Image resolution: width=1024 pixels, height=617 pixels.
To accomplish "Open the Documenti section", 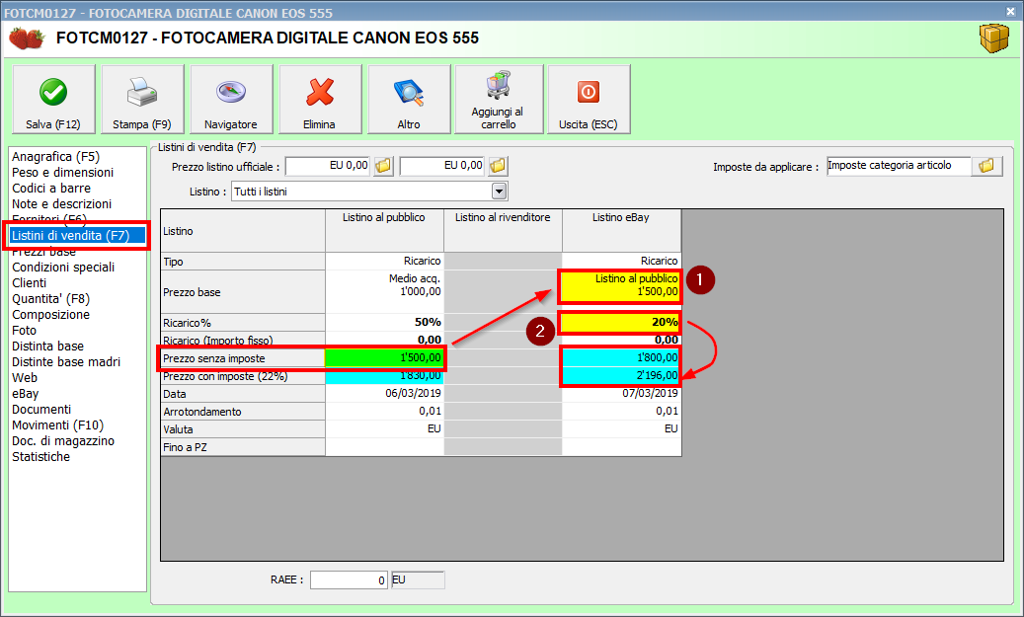I will [41, 410].
